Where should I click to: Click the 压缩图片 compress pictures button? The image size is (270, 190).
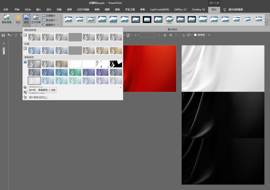(49, 16)
